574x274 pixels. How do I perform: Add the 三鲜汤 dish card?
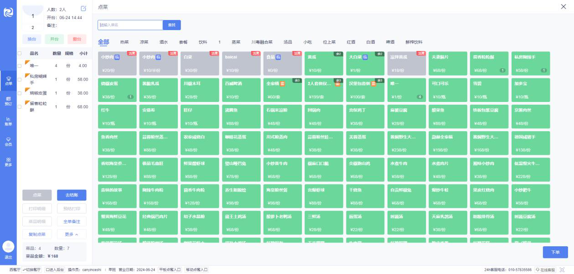point(323,222)
